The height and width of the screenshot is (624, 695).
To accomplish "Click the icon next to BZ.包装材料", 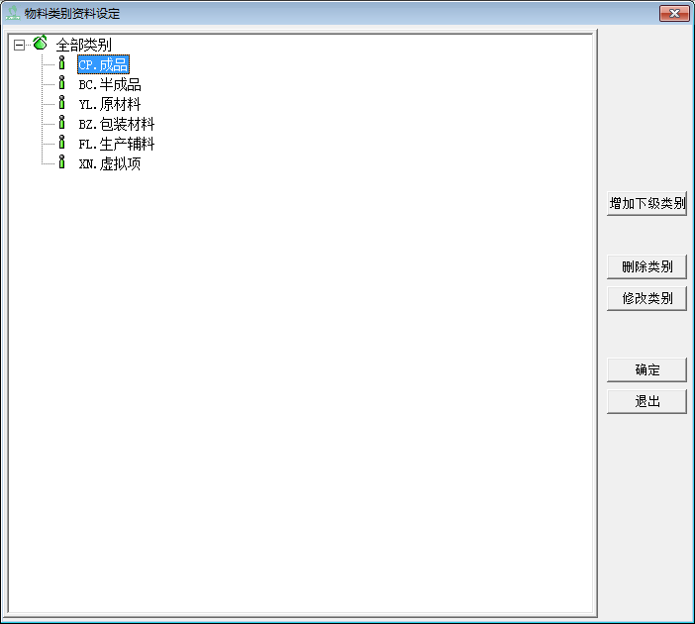I will point(61,124).
